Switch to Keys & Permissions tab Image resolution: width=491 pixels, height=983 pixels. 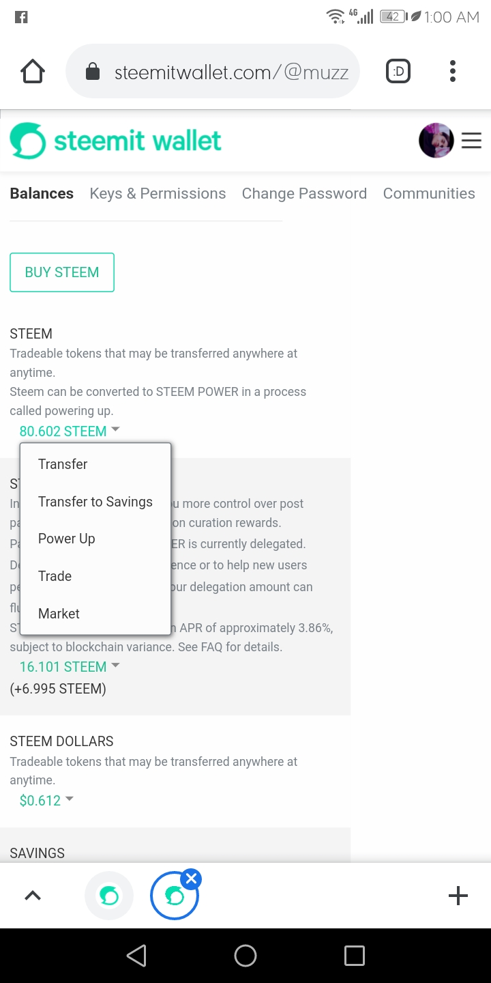[158, 193]
